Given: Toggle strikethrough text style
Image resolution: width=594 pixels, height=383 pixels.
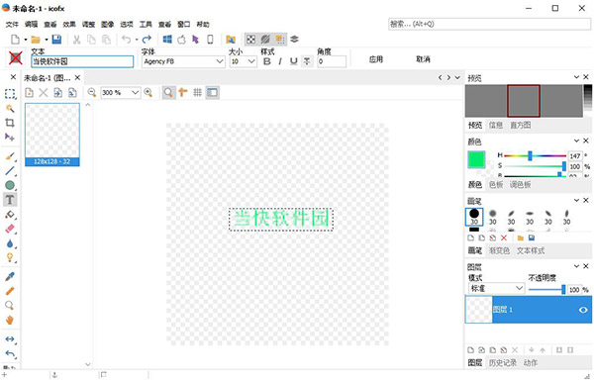Looking at the screenshot, I should 307,61.
